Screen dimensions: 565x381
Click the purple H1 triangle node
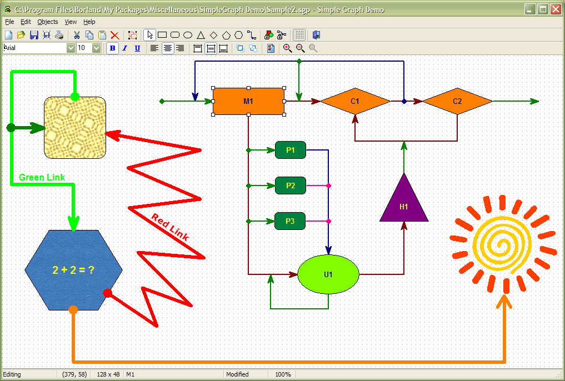coord(404,203)
